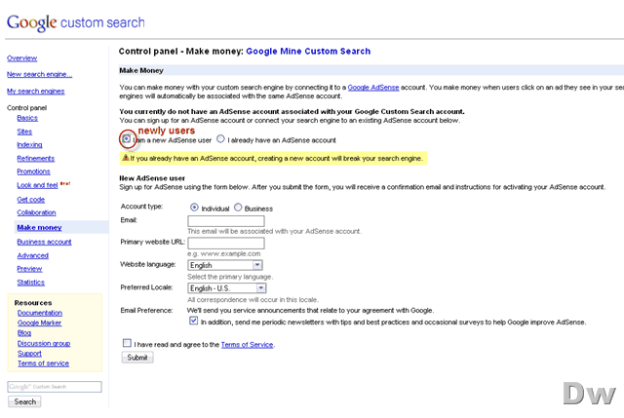
Task: Check the agree to Terms of Service box
Action: pyautogui.click(x=127, y=343)
